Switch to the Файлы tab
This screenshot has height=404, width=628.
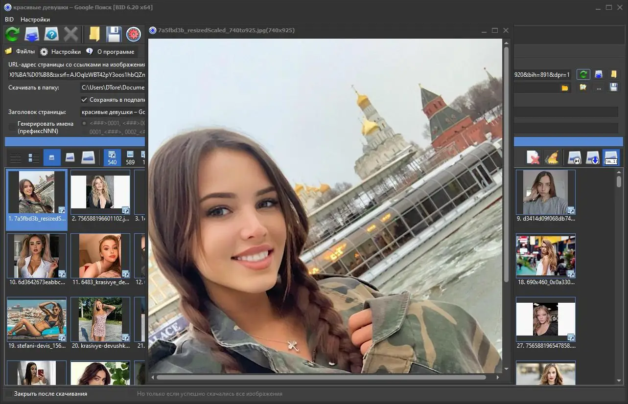[20, 51]
